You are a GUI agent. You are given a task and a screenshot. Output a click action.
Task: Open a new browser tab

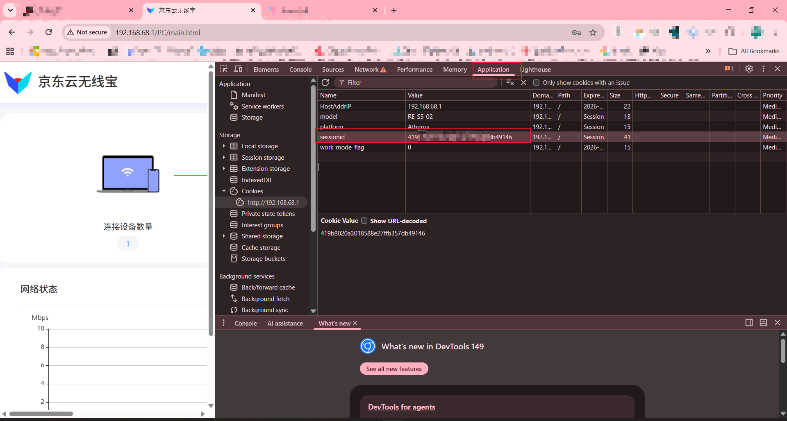[x=394, y=10]
